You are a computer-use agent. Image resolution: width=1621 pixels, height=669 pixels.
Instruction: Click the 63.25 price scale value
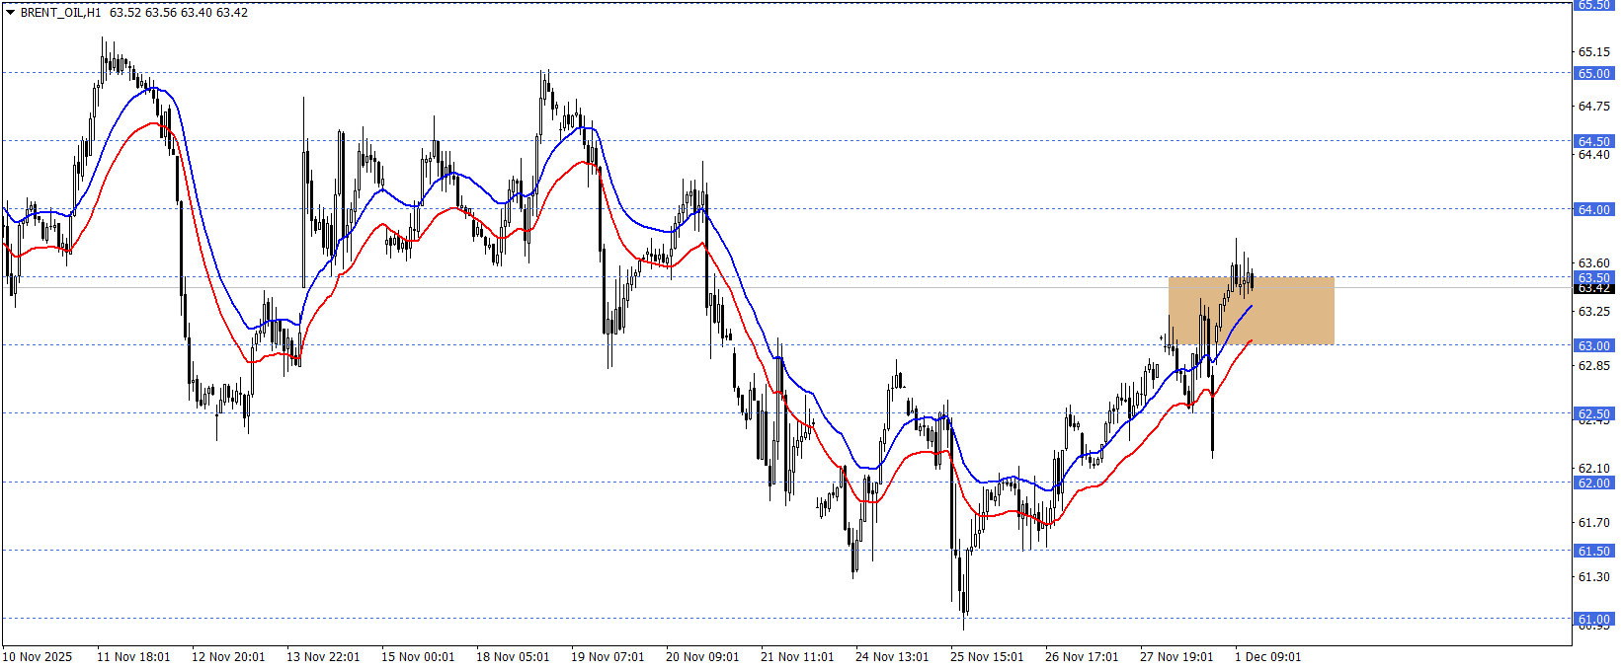point(1593,311)
